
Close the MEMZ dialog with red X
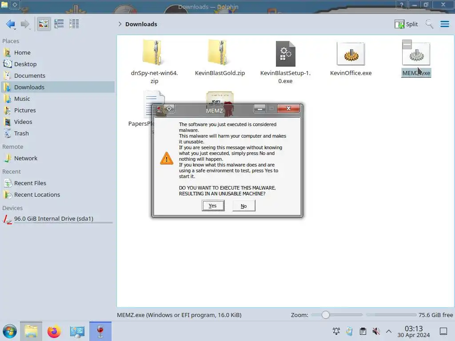pos(288,108)
